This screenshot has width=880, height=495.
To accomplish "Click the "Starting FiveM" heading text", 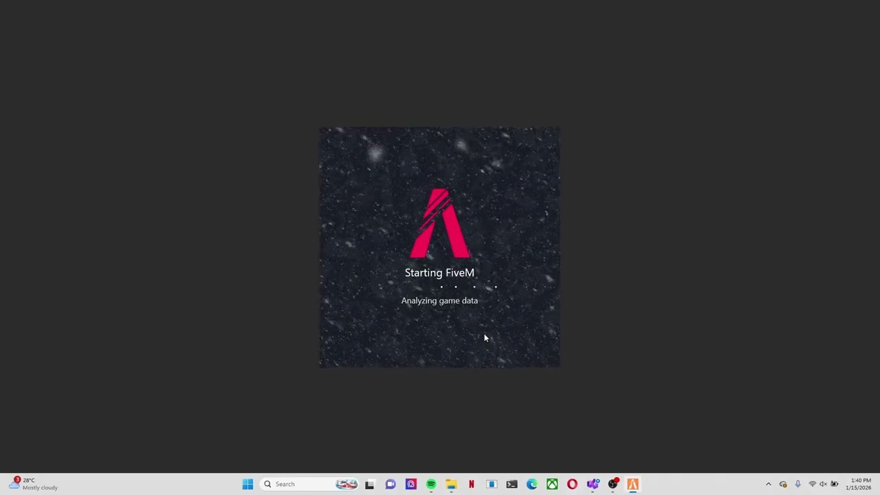I will (439, 273).
